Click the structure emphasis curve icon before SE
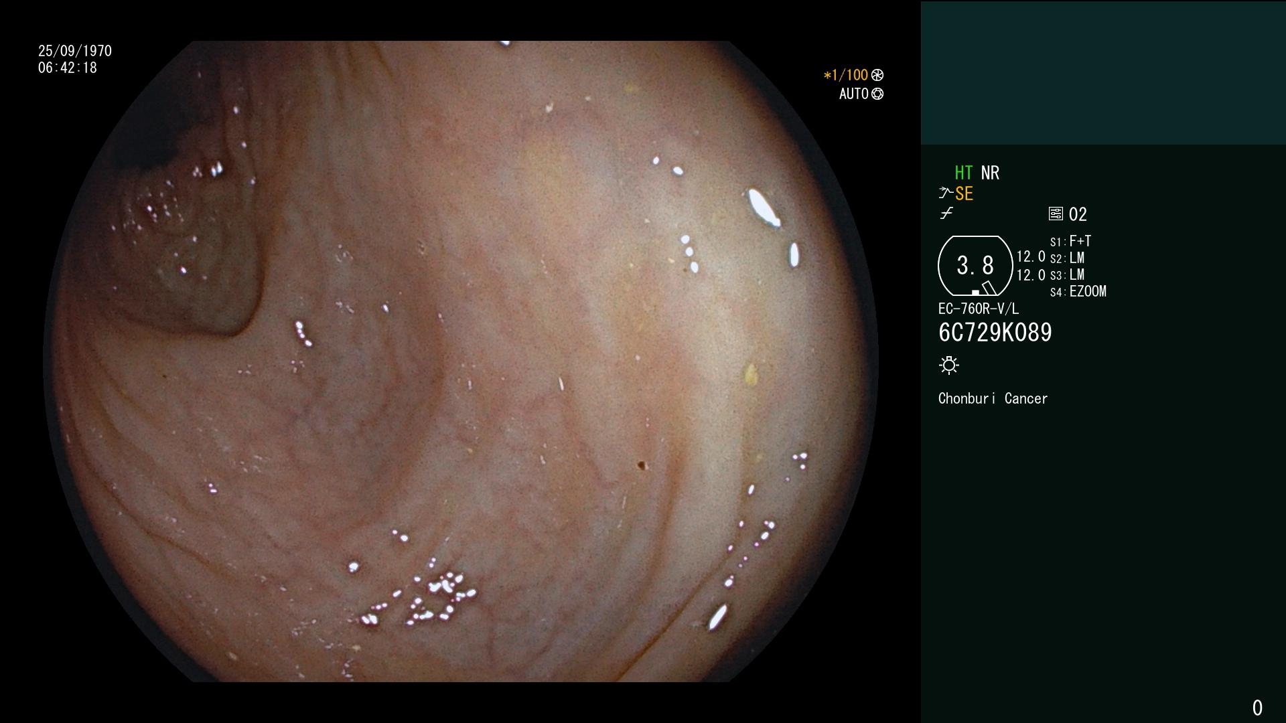 [x=946, y=193]
